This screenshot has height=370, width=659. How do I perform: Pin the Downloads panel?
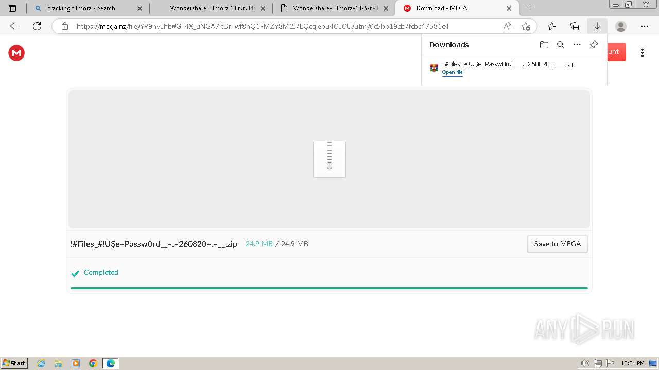(594, 45)
